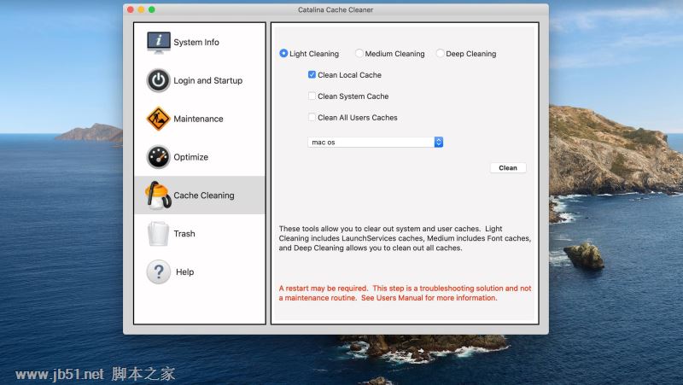Show the Help label in sidebar
Image resolution: width=683 pixels, height=385 pixels.
(x=184, y=272)
